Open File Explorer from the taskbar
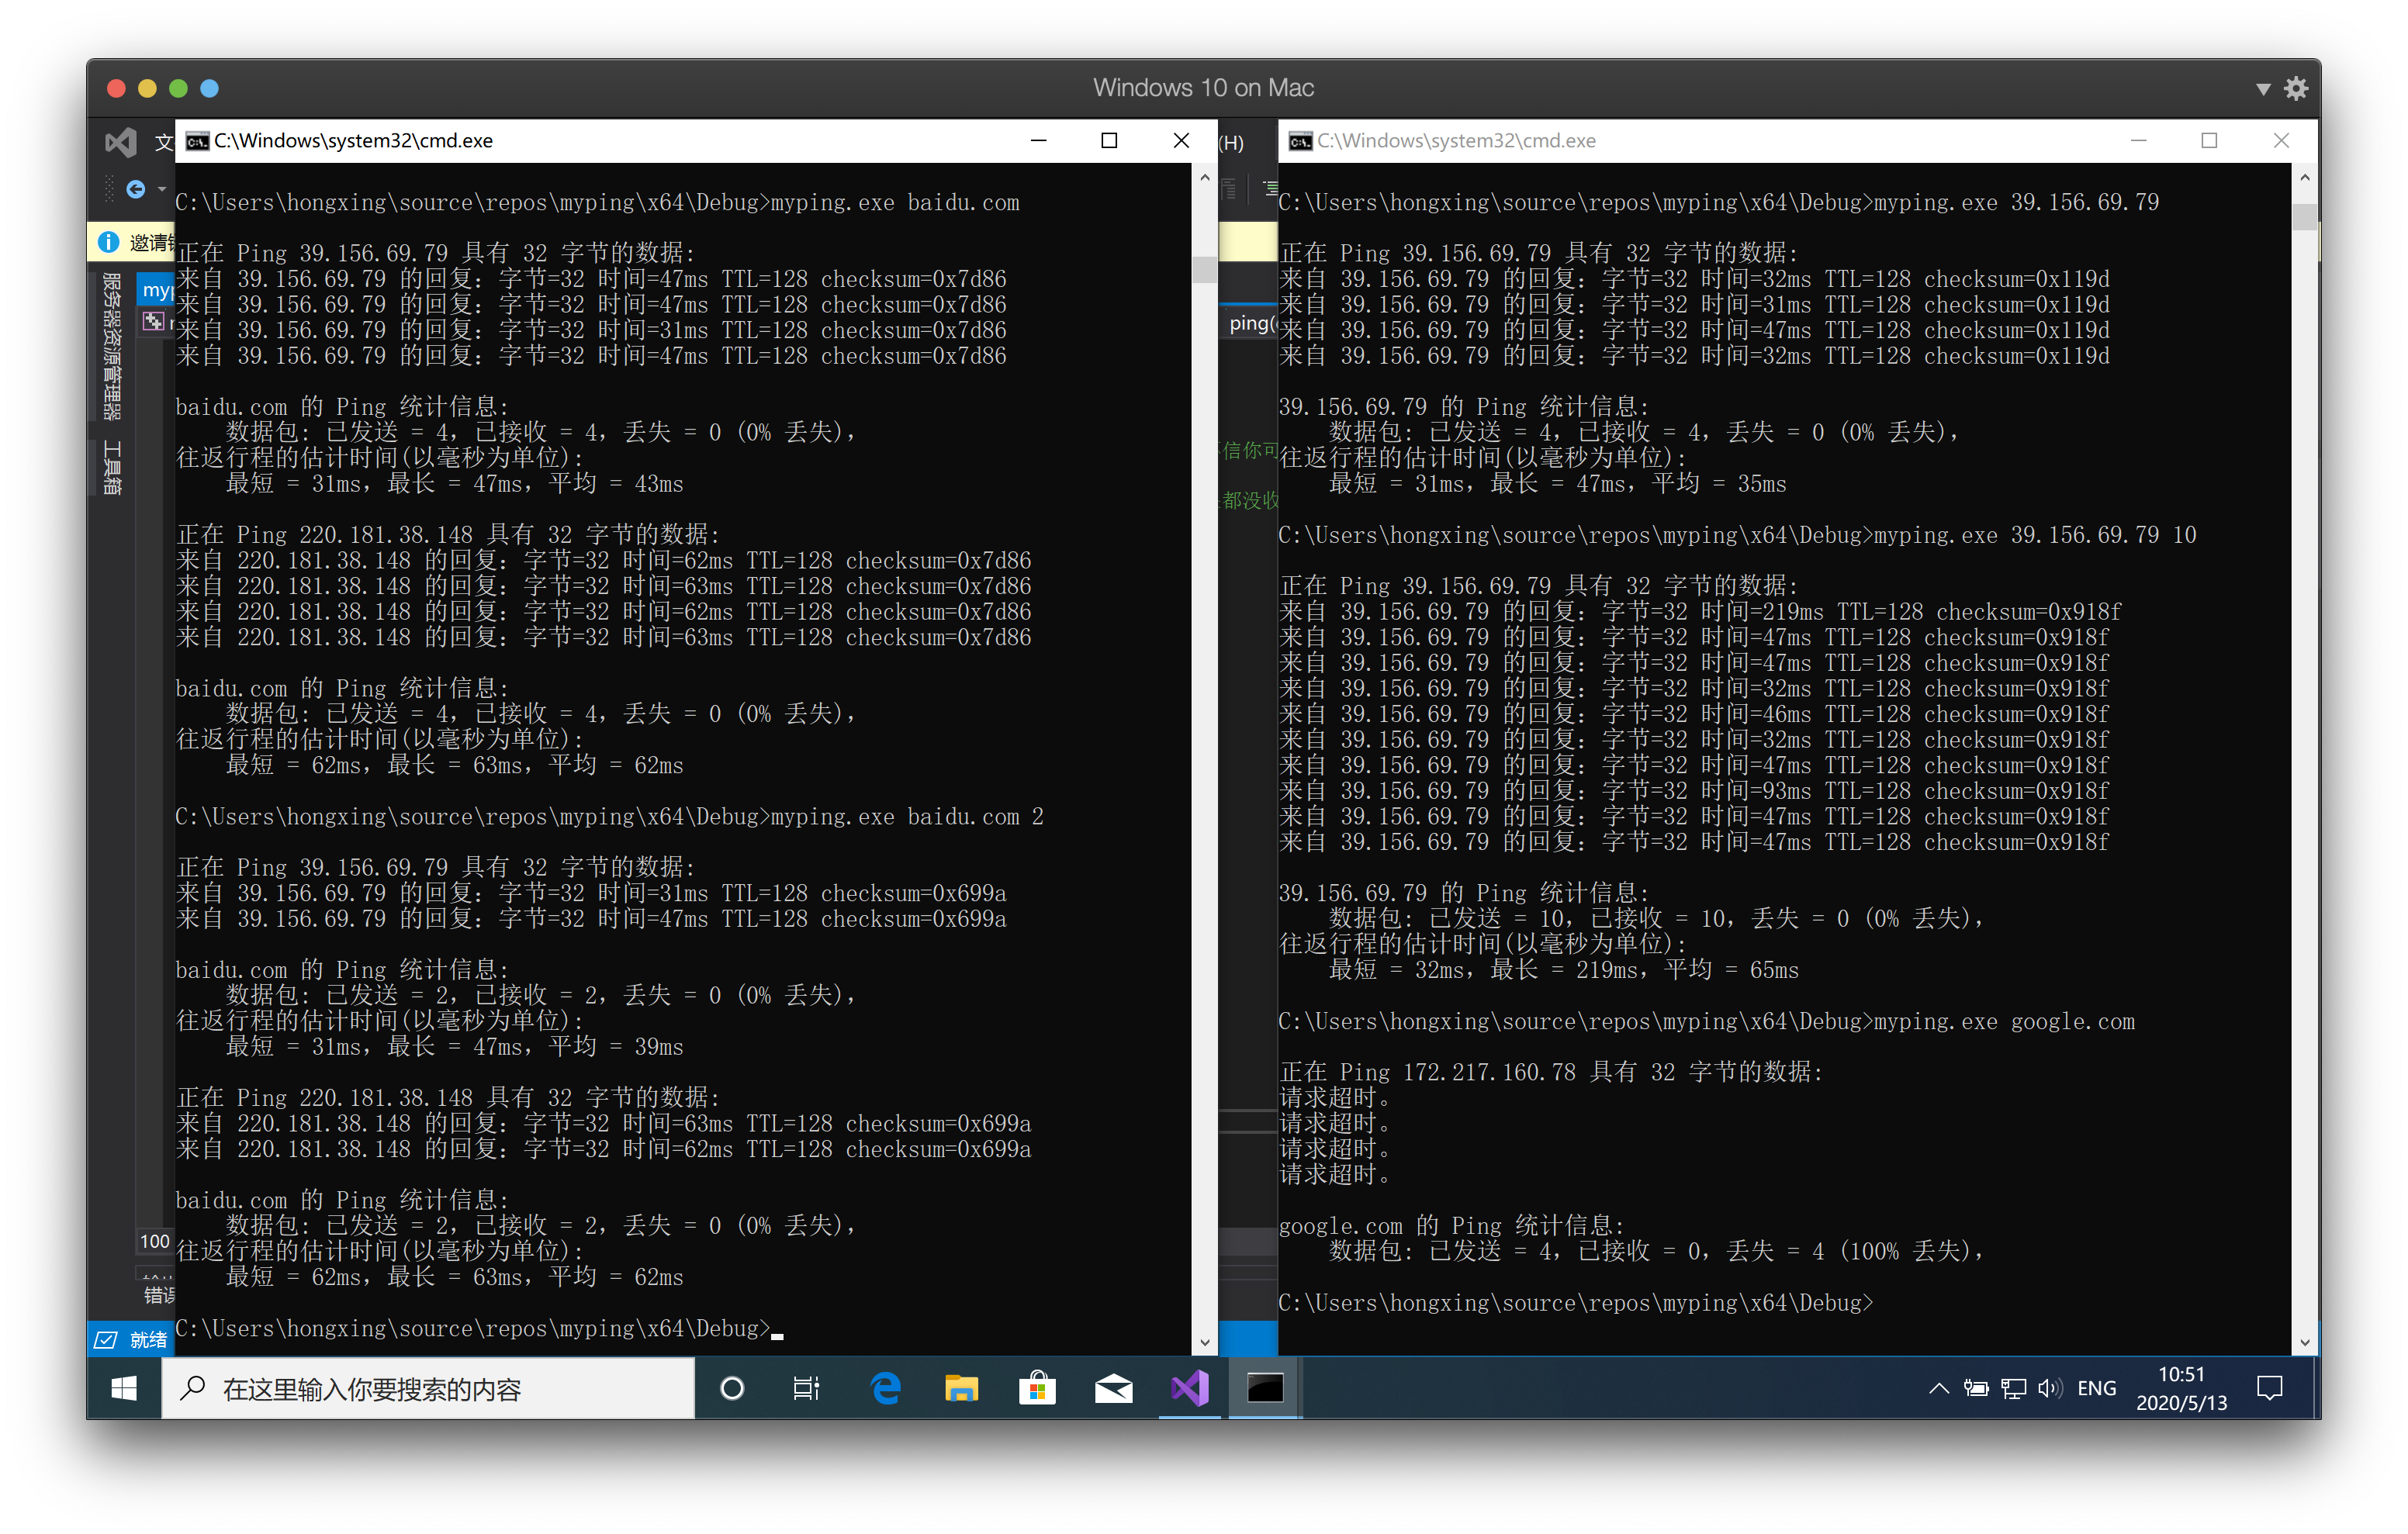 click(x=961, y=1388)
